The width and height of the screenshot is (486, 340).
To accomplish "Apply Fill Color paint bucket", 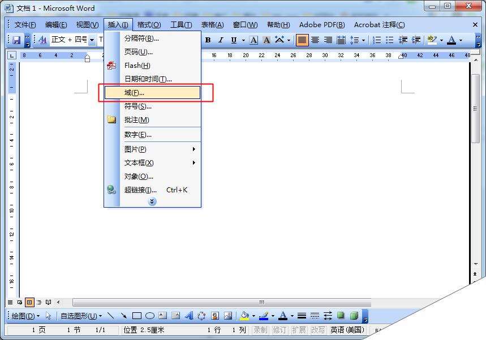I will 244,316.
